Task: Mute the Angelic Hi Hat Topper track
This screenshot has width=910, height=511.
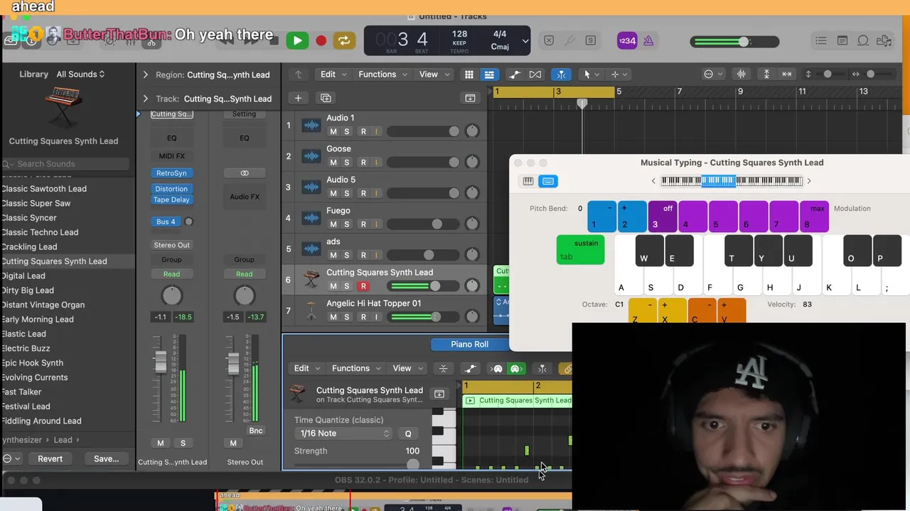Action: pyautogui.click(x=333, y=317)
